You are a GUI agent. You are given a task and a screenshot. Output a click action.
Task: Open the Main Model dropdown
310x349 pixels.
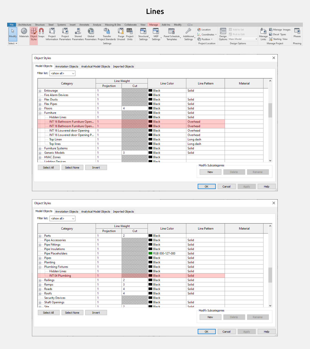tap(243, 39)
